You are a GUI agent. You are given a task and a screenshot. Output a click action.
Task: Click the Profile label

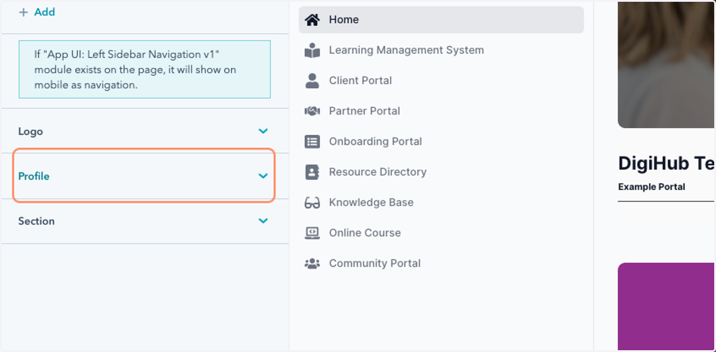pos(34,176)
